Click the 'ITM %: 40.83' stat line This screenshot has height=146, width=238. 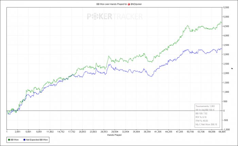click(x=202, y=121)
